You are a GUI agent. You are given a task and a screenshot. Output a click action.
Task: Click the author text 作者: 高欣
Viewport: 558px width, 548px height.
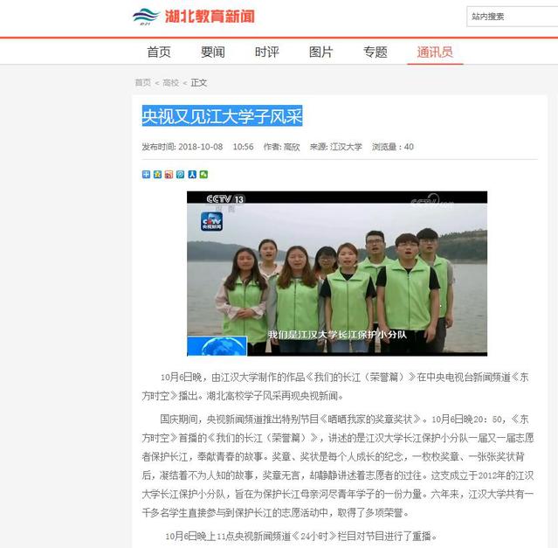pyautogui.click(x=281, y=147)
